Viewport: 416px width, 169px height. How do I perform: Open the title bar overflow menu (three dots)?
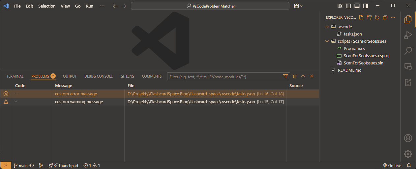102,6
